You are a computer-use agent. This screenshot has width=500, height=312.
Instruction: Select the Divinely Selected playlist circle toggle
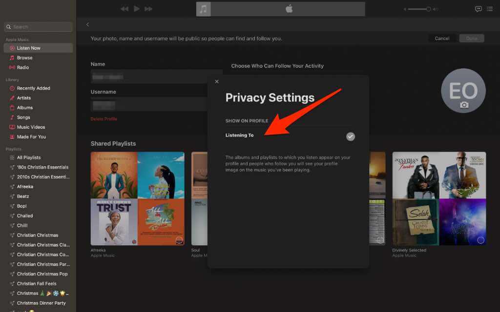(x=480, y=240)
